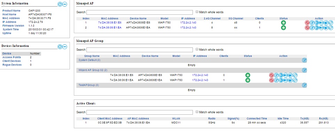Collapse the System Information panel
This screenshot has height=131, width=335.
65,4
